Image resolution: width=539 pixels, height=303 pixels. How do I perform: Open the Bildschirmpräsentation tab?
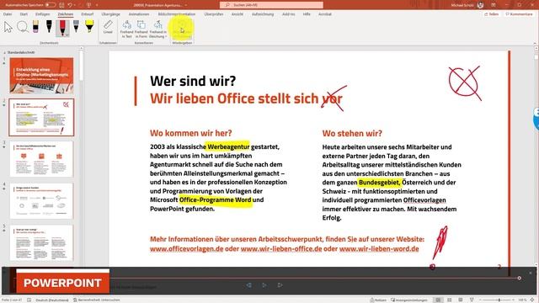177,14
